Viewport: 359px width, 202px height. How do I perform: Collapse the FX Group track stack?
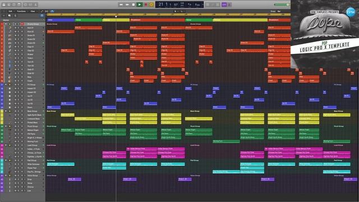pyautogui.click(x=6, y=85)
